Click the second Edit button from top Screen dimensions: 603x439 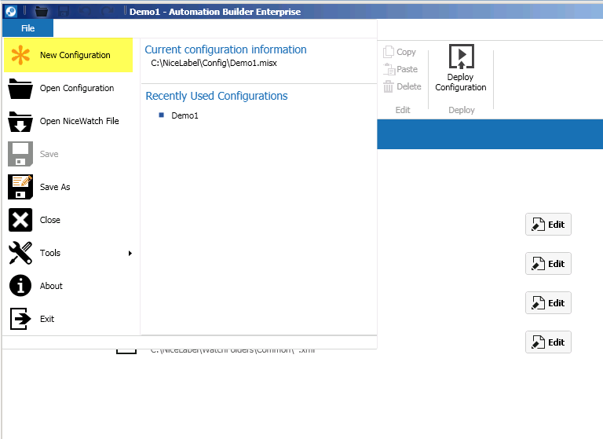pos(548,264)
